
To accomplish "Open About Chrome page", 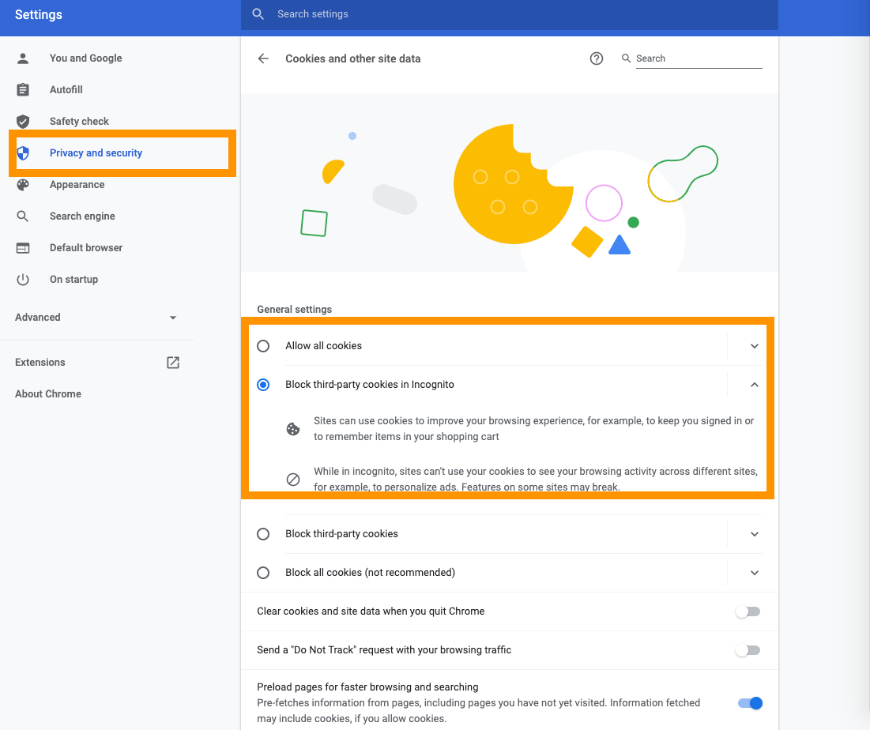I will pos(48,394).
